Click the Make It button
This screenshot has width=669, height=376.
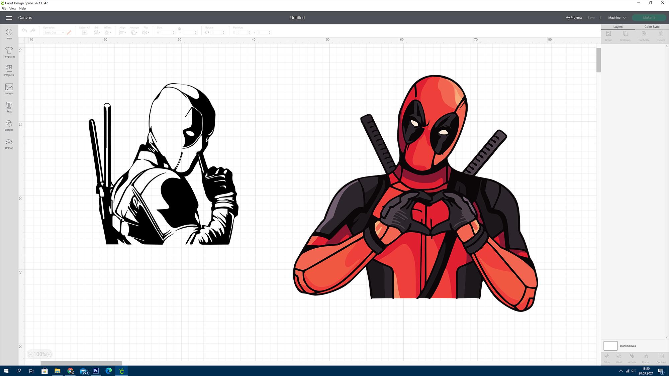[649, 17]
